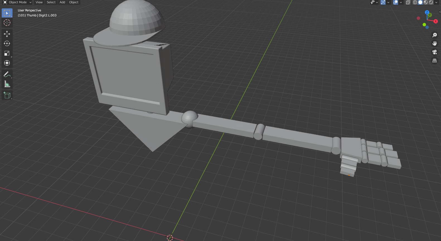Toggle viewport overlays button
This screenshot has width=441, height=241.
click(396, 3)
